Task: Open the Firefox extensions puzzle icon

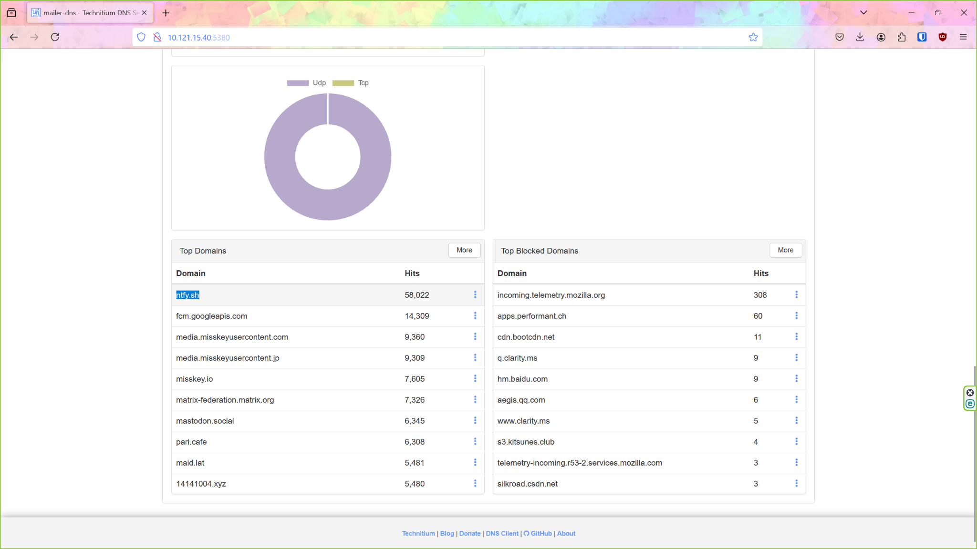Action: pyautogui.click(x=901, y=37)
